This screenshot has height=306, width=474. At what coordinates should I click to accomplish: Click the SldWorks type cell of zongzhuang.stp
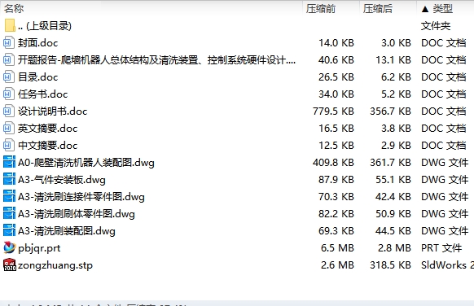(x=447, y=265)
